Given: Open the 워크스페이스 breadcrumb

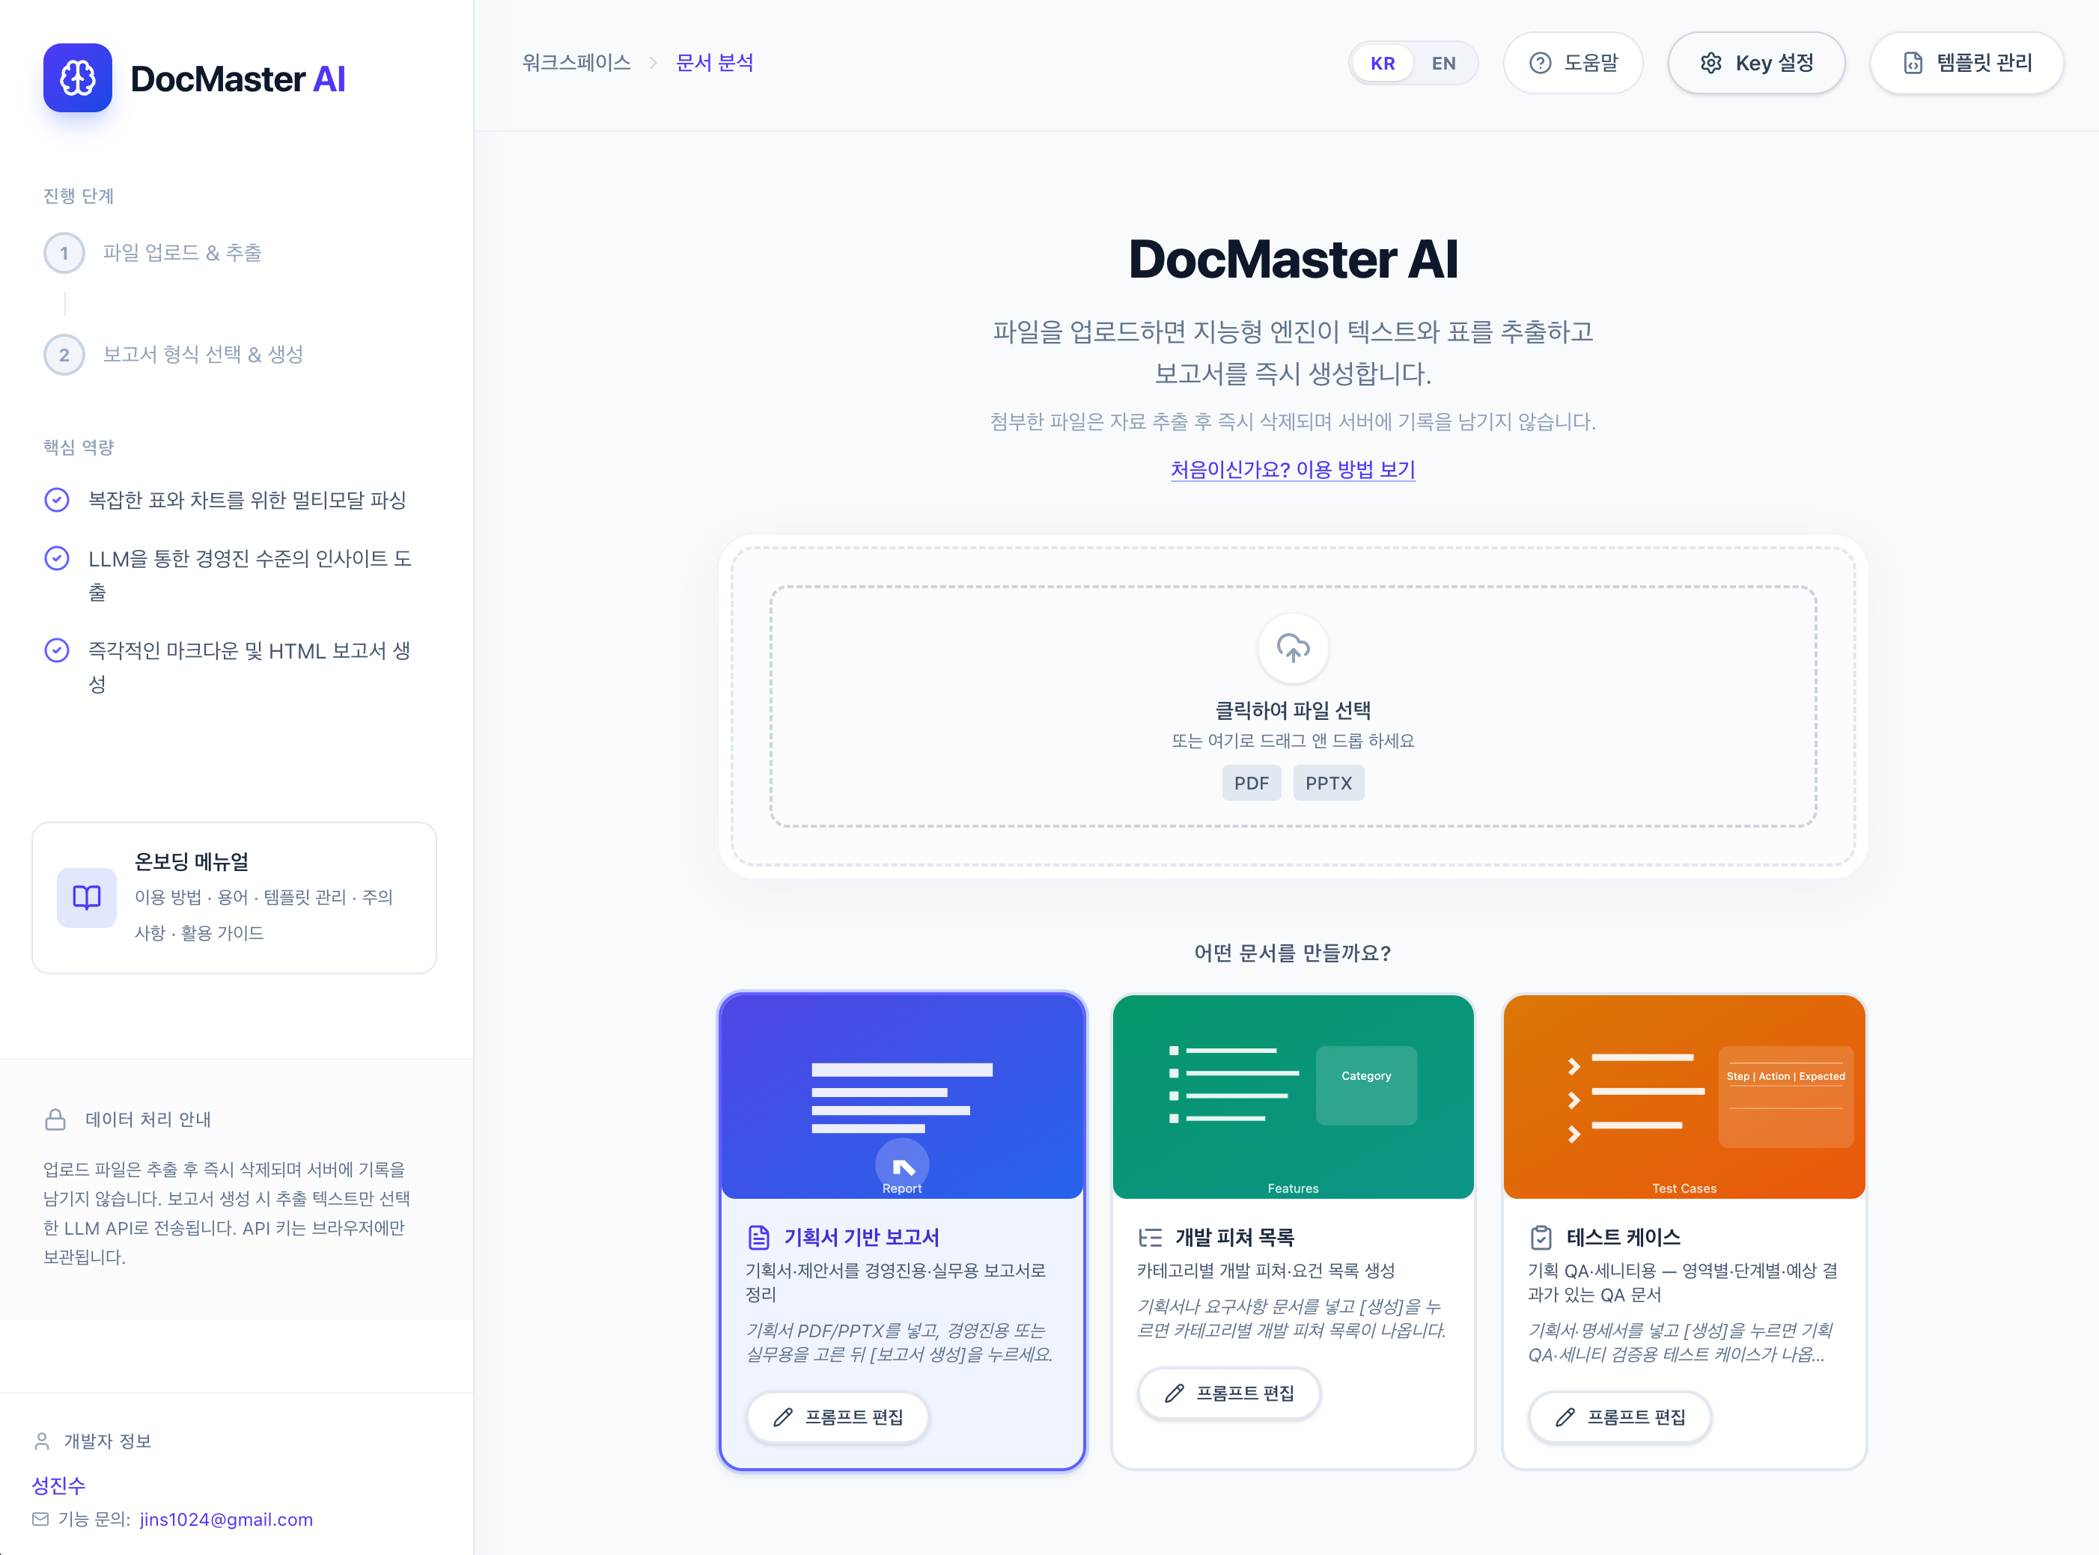Looking at the screenshot, I should 576,63.
